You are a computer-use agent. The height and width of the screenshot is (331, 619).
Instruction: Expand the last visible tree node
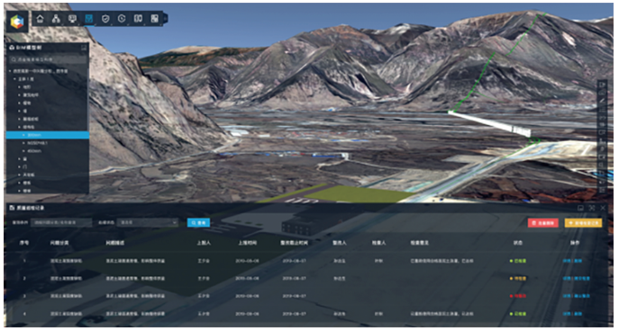pyautogui.click(x=19, y=191)
